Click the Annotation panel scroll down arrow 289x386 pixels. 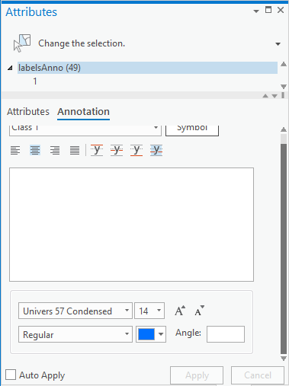click(x=284, y=359)
